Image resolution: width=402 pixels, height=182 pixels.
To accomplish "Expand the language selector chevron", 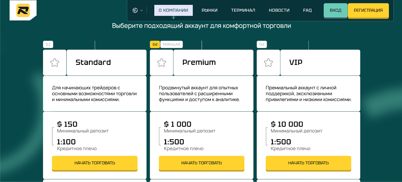I will pos(141,11).
